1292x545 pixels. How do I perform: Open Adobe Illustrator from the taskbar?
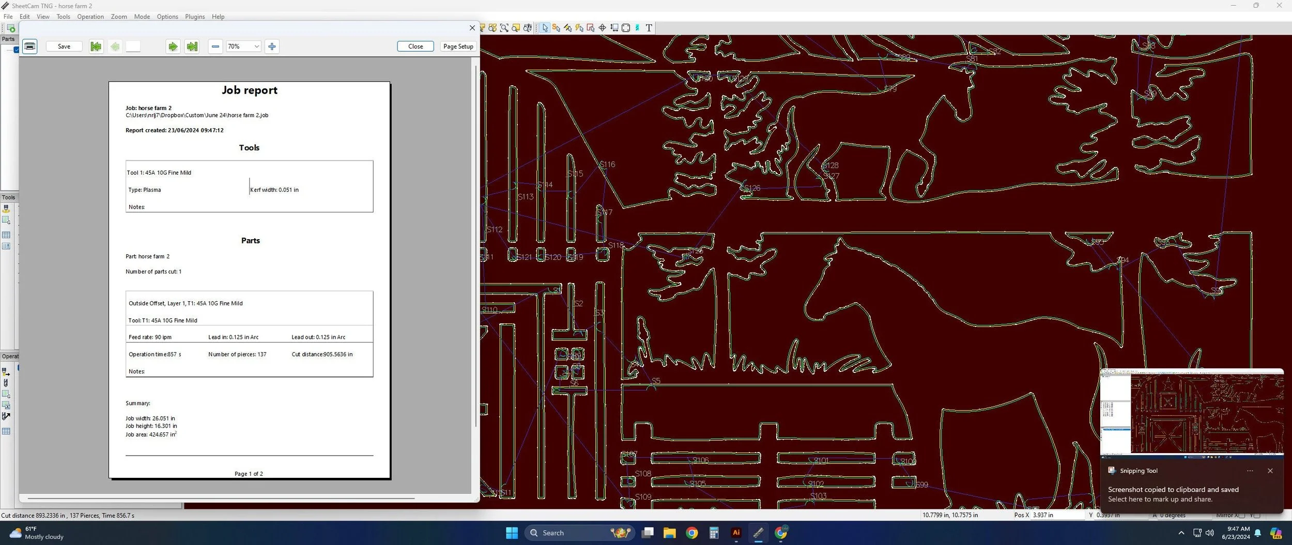click(x=736, y=533)
